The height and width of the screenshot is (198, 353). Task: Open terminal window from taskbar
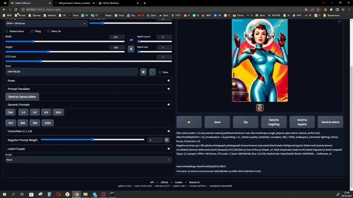pyautogui.click(x=113, y=194)
